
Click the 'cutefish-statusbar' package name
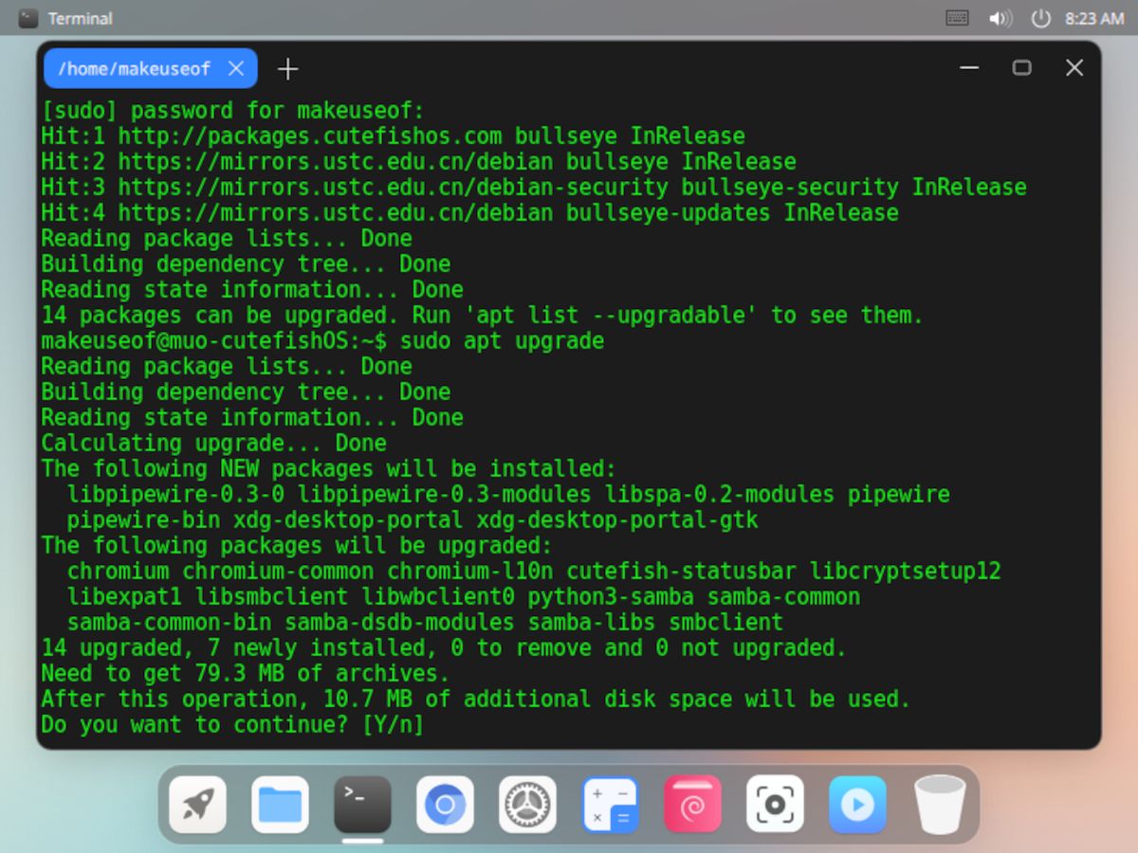click(x=681, y=572)
